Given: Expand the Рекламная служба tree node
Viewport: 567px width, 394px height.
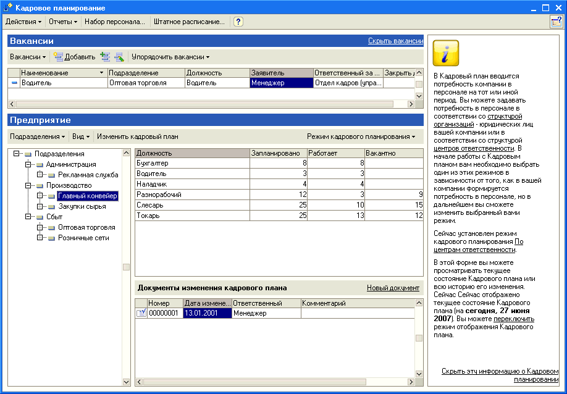Looking at the screenshot, I should [x=40, y=175].
